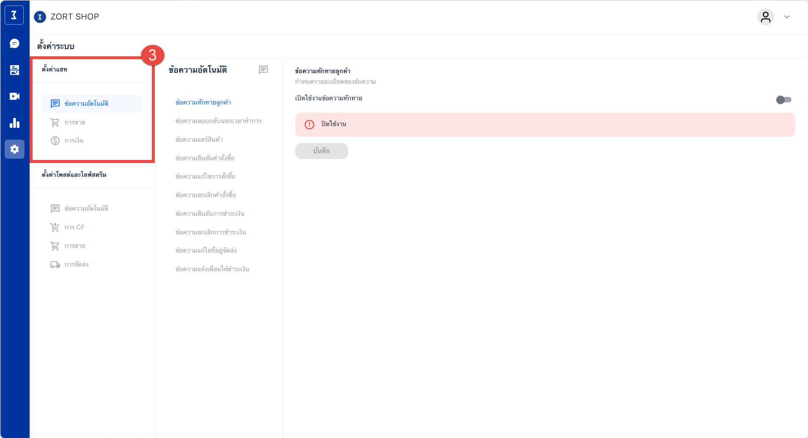
Task: Click the ZORT logo at top left
Action: (x=14, y=16)
